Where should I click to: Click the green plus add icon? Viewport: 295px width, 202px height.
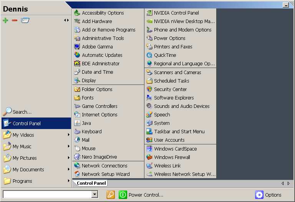pos(5,20)
